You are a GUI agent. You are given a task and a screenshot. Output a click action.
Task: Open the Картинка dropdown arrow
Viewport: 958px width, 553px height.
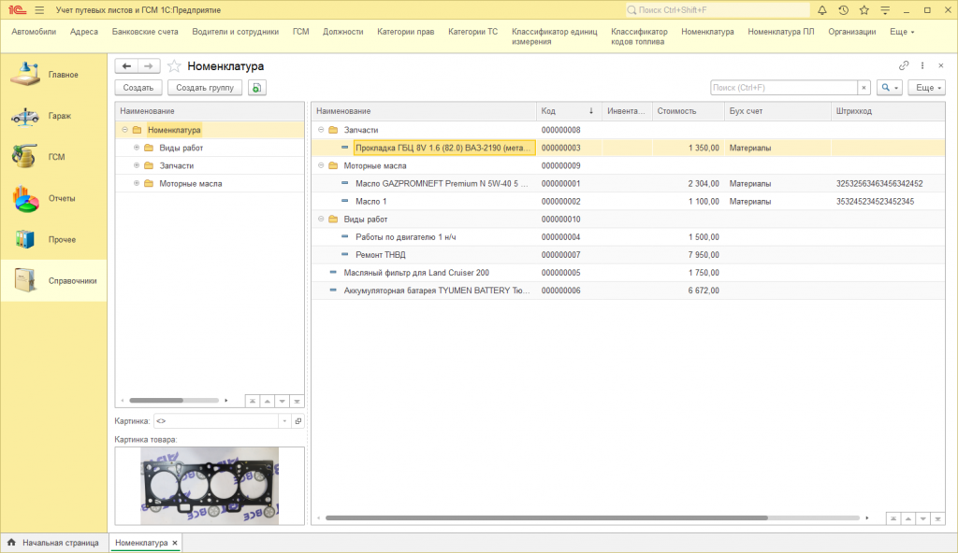pyautogui.click(x=285, y=421)
